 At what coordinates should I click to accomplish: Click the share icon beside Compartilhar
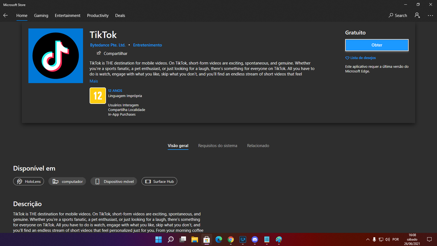coord(99,53)
